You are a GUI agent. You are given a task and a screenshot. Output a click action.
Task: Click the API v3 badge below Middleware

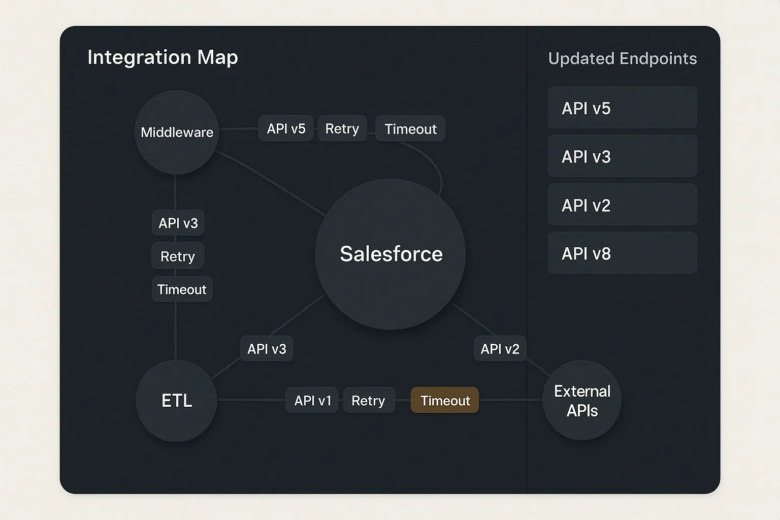pyautogui.click(x=177, y=223)
